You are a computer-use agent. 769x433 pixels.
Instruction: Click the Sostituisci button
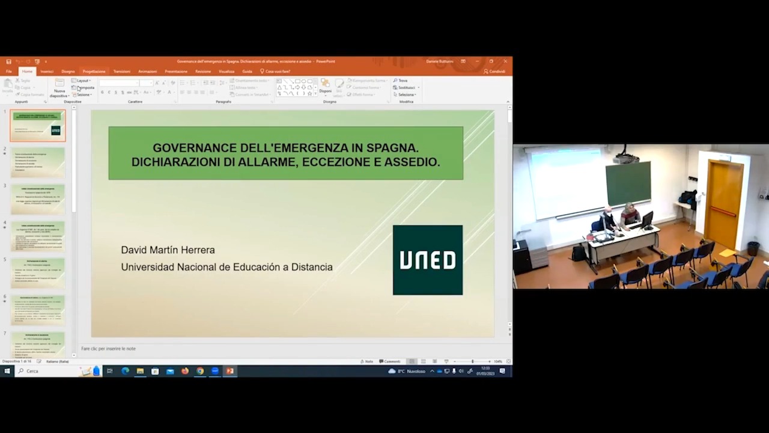(406, 88)
